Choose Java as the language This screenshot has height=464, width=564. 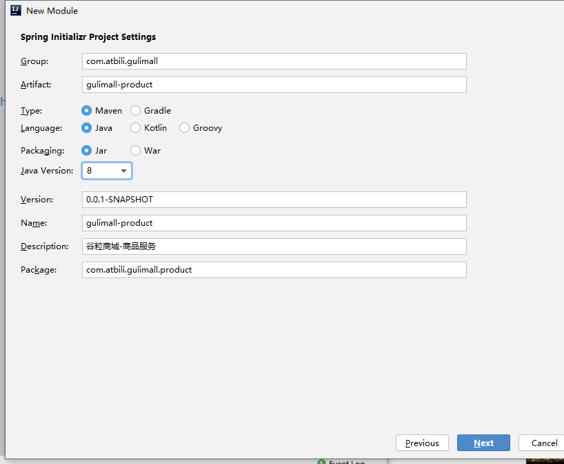pyautogui.click(x=86, y=128)
